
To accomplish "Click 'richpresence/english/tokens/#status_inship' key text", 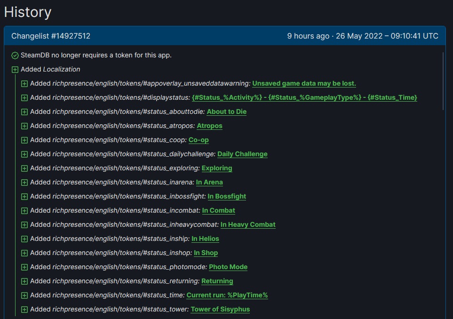I will coord(121,239).
